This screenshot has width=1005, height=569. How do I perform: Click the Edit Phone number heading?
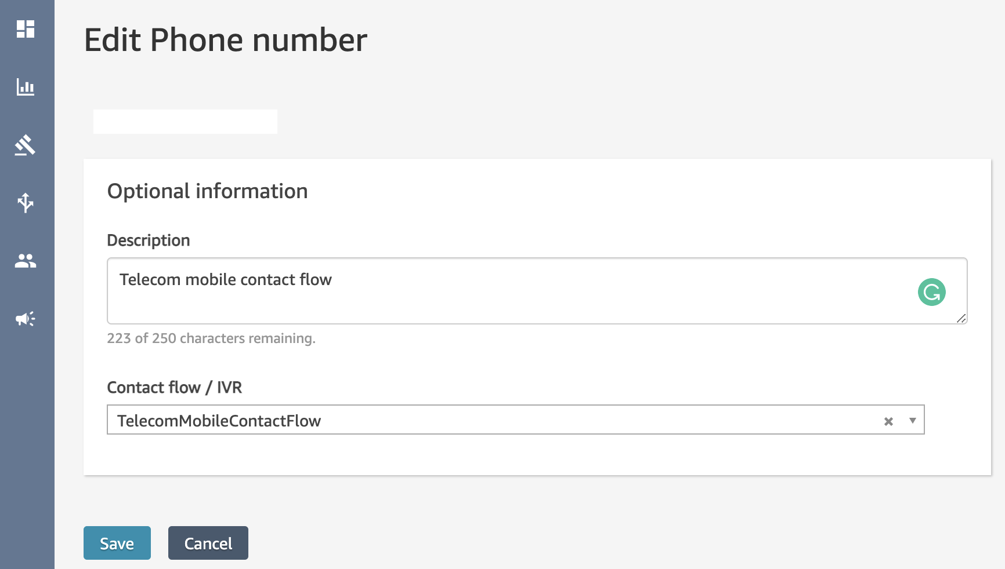pos(226,40)
